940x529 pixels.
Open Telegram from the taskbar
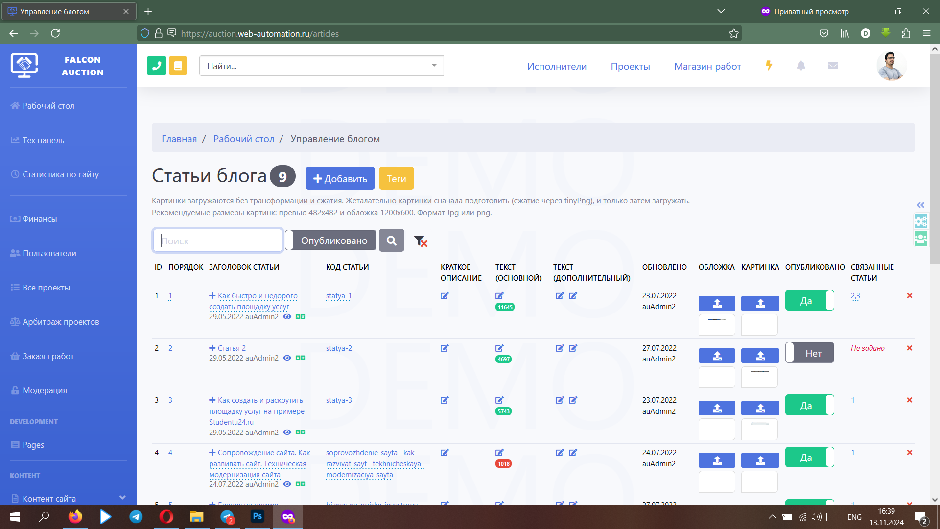[136, 517]
